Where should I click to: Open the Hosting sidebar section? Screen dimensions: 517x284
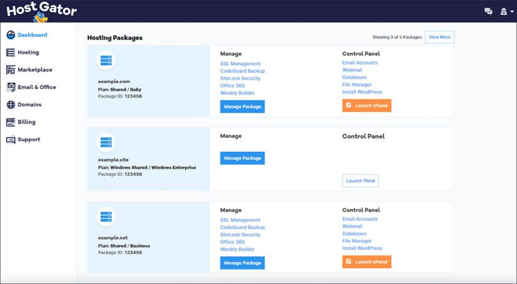tap(28, 52)
